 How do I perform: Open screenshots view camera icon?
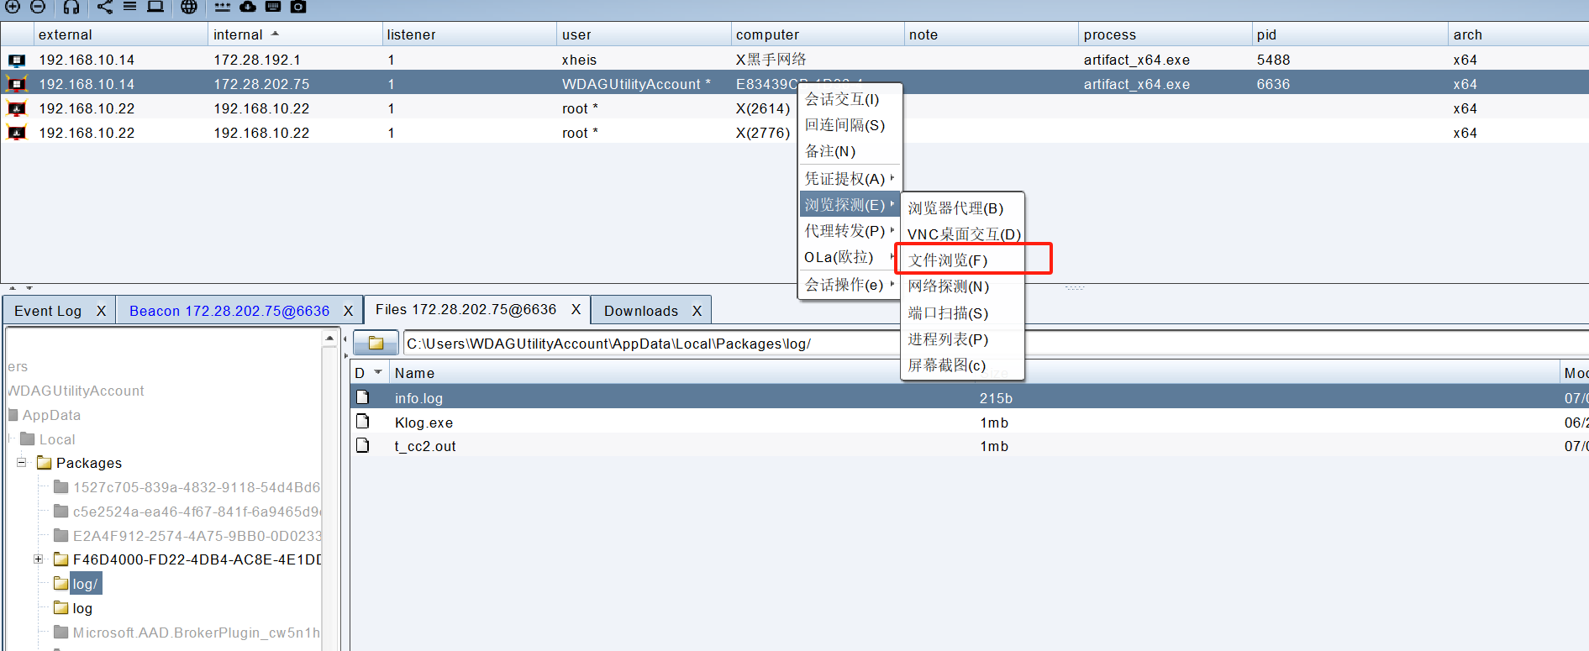[298, 7]
